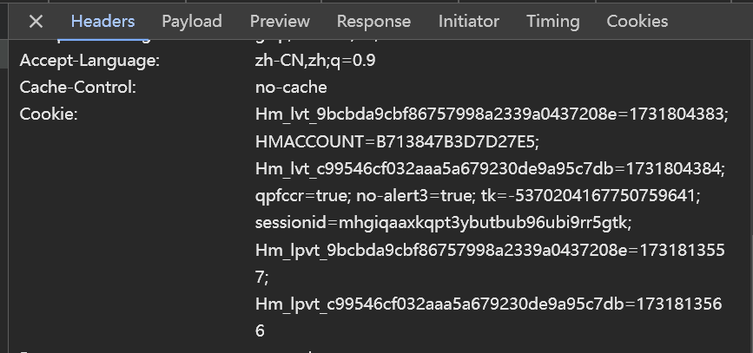
Task: Click the no-cache header value
Action: [291, 88]
